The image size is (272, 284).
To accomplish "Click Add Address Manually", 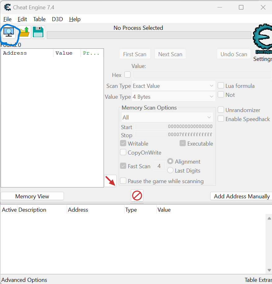I will [x=241, y=196].
